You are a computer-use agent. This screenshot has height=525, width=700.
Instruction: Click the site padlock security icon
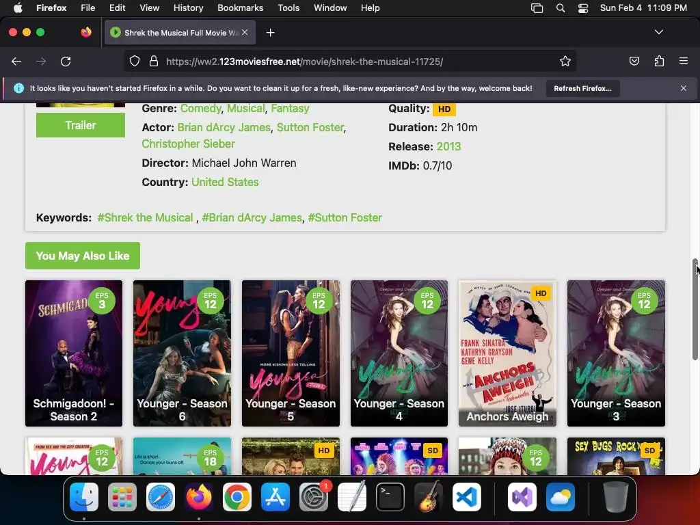pos(154,61)
